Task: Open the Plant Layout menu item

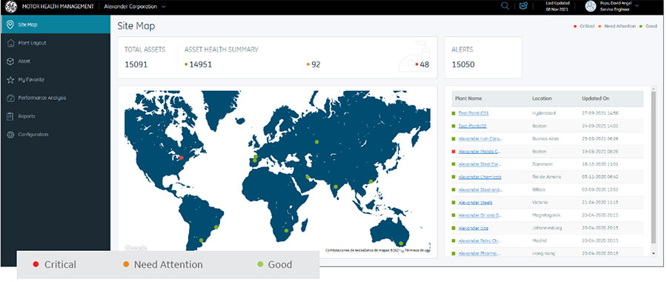Action: (56, 43)
